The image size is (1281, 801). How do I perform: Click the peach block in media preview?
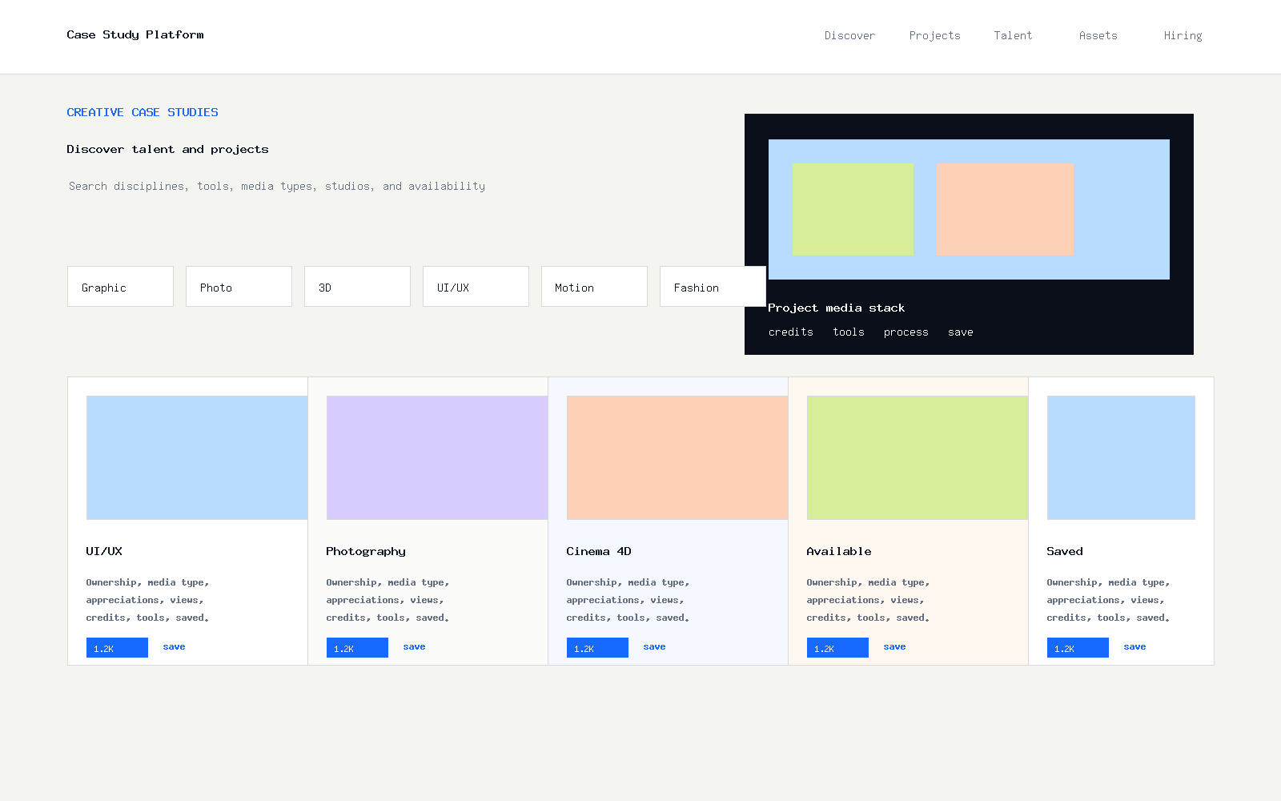[1005, 209]
